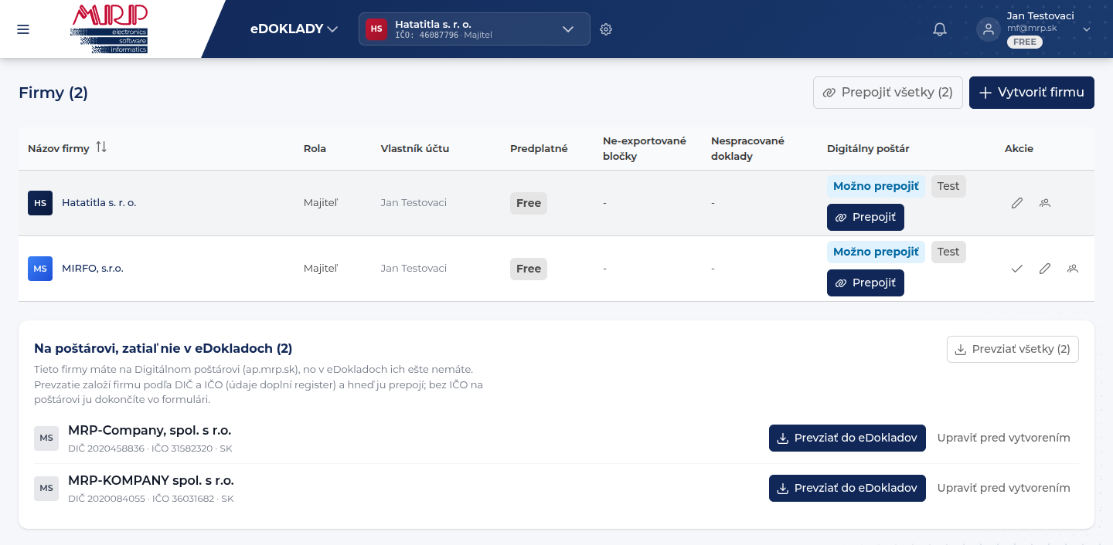The width and height of the screenshot is (1113, 545).
Task: Click the MS avatar in MIRFO row
Action: point(40,269)
